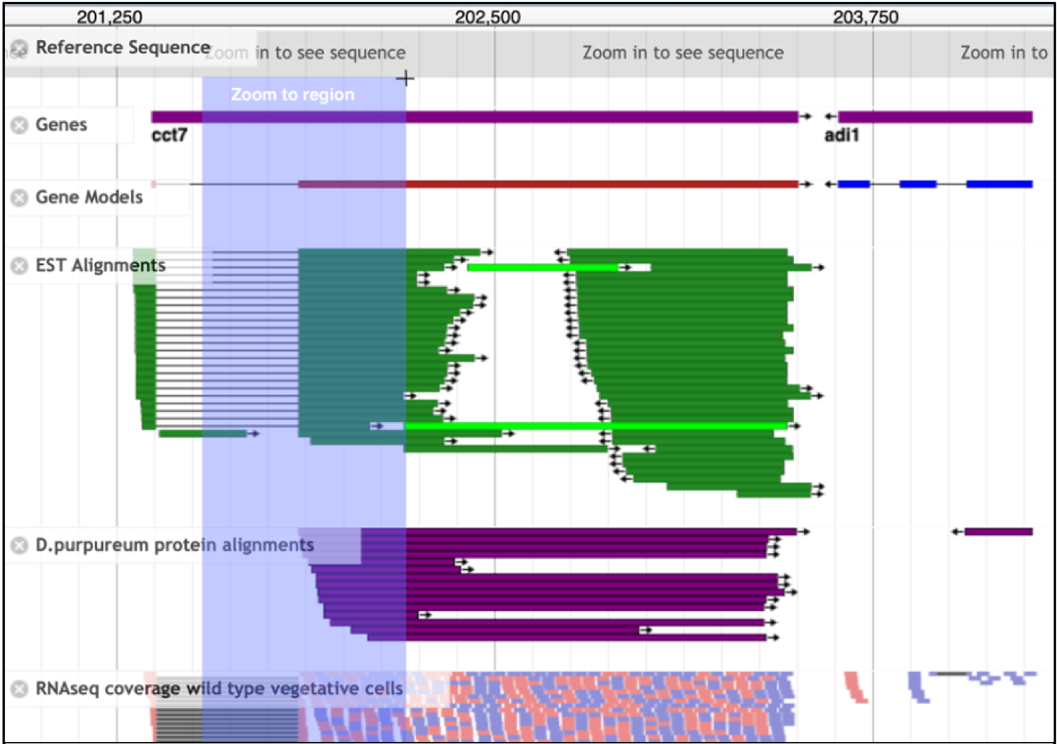Close the Genes track
1057x744 pixels.
point(19,125)
